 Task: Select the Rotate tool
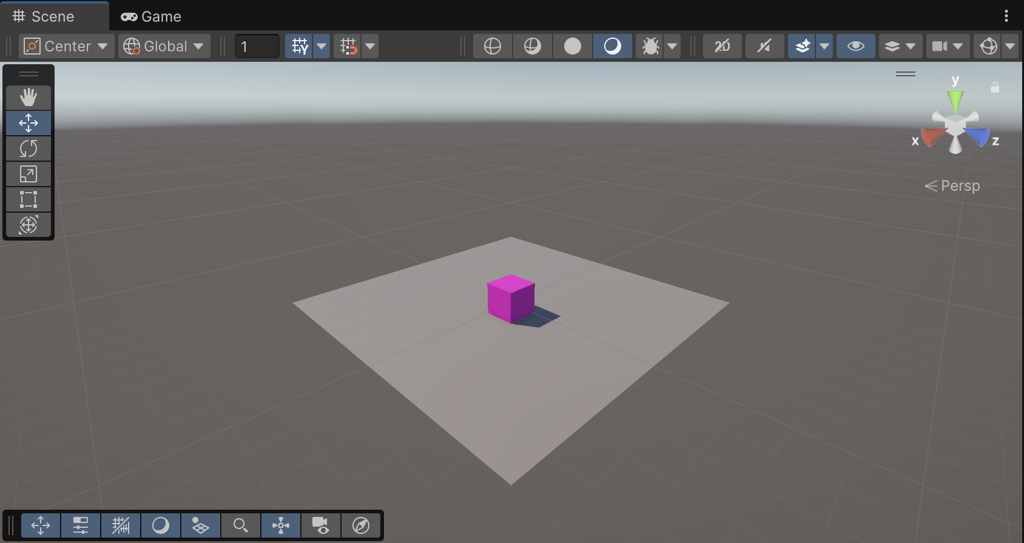[x=29, y=148]
